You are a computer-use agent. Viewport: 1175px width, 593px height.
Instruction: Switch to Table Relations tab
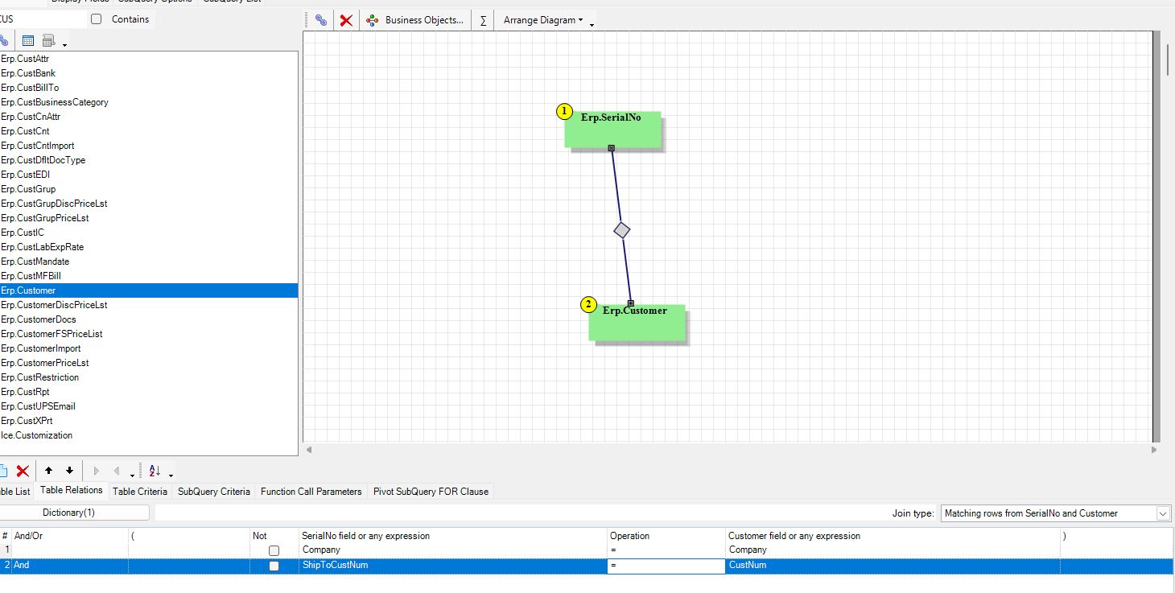point(72,490)
